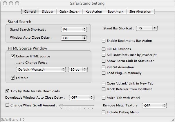Open Window Auto Close Delay dropdown
175x122 pixels.
(74, 38)
